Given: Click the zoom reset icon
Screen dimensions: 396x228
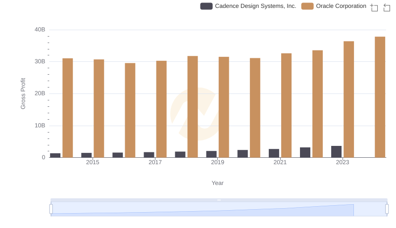Looking at the screenshot, I should 387,7.
